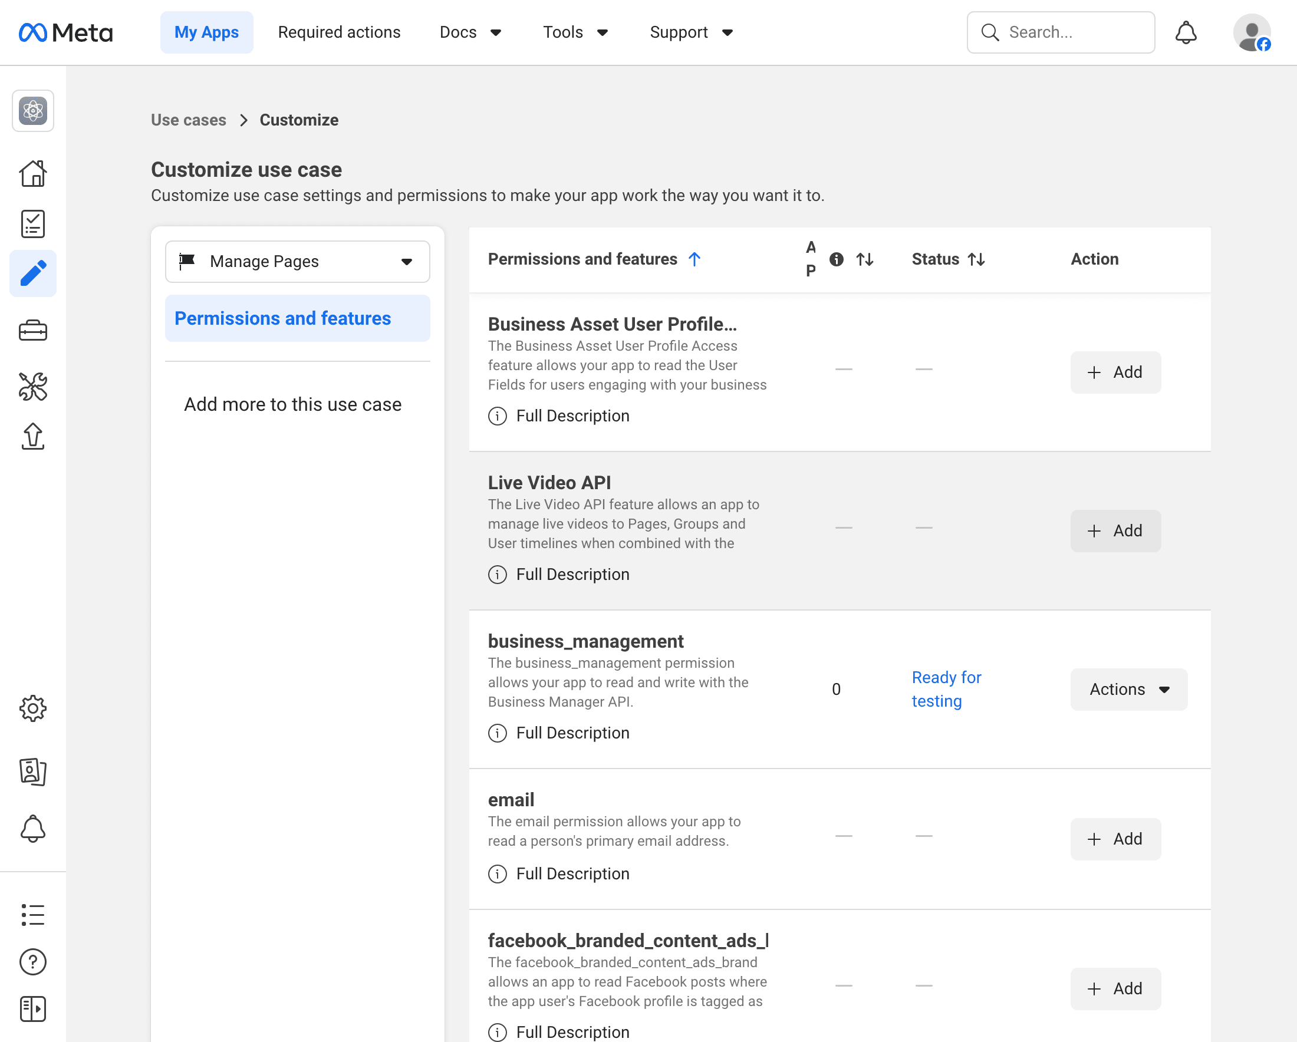Expand the Docs menu
Image resolution: width=1297 pixels, height=1042 pixels.
[x=470, y=32]
